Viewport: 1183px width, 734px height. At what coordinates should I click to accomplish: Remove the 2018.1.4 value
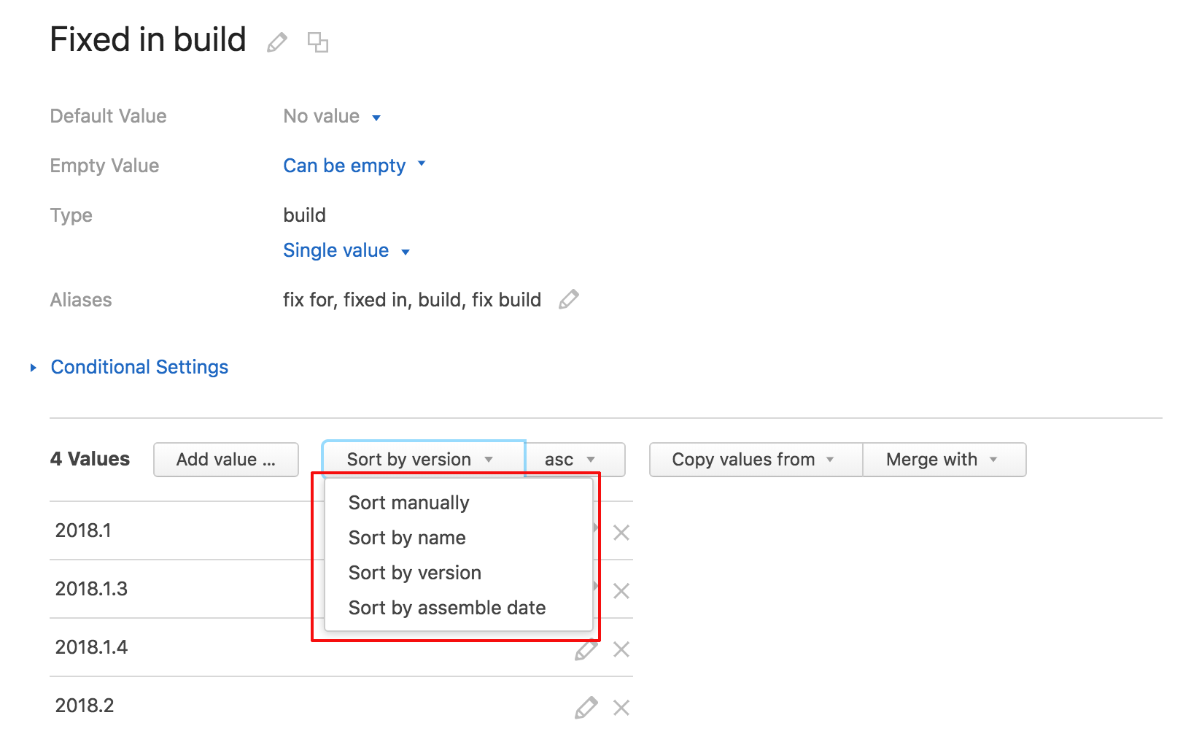coord(621,649)
